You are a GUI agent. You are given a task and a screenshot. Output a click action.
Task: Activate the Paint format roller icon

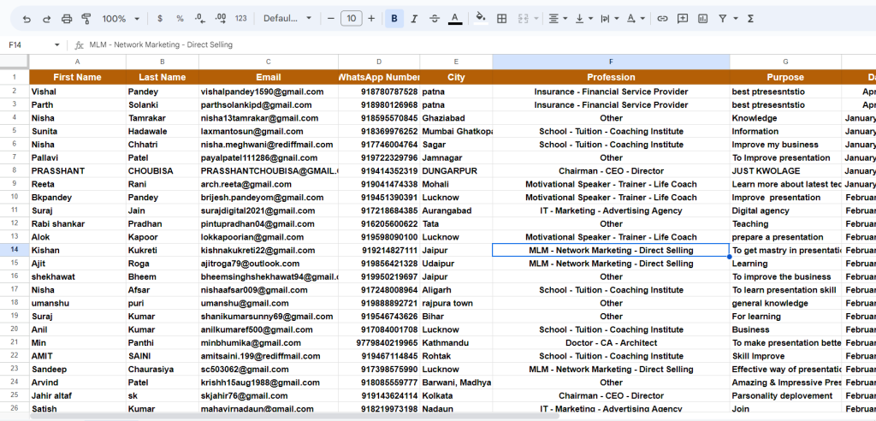tap(86, 19)
